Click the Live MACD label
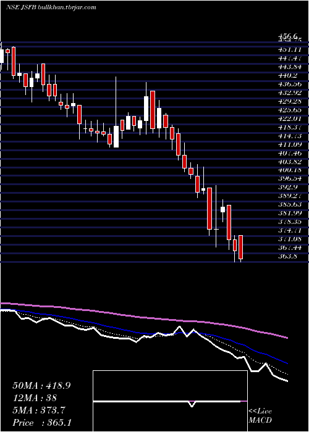 pyautogui.click(x=260, y=416)
